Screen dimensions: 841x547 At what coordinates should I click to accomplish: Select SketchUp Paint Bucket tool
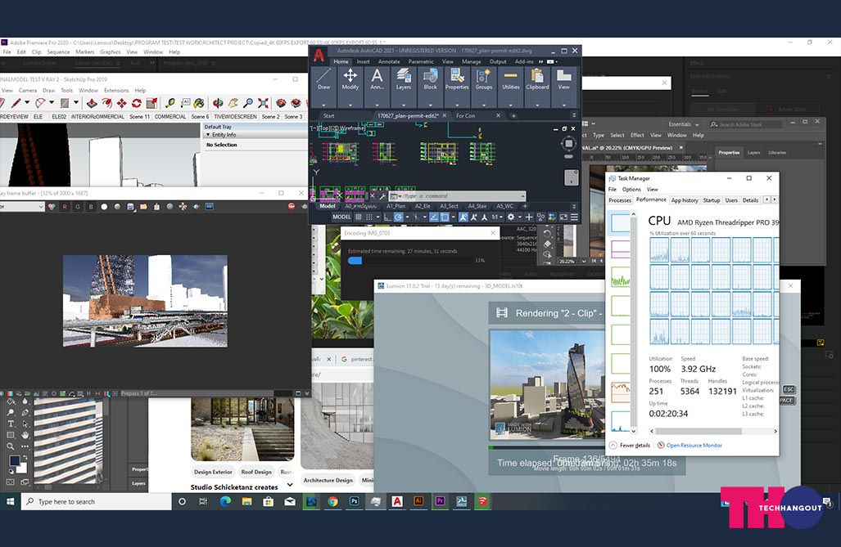click(x=199, y=103)
